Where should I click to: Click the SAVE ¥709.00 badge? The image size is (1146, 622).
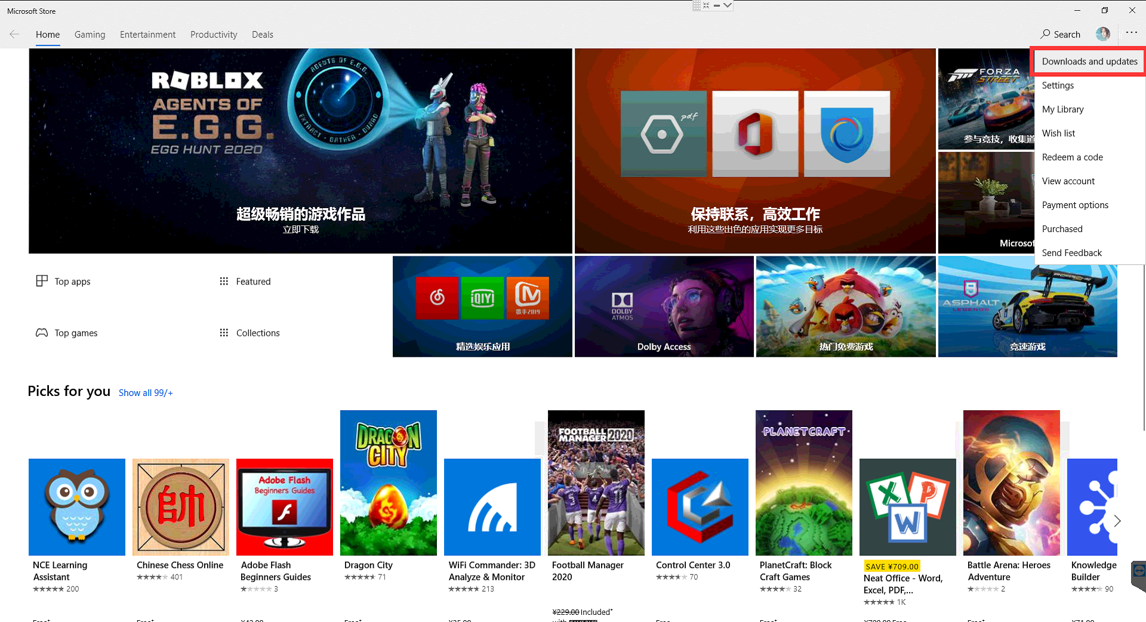[892, 566]
